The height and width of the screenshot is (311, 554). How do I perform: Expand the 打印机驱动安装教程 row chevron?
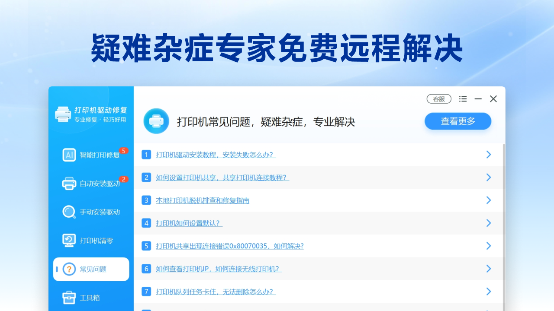click(x=489, y=154)
